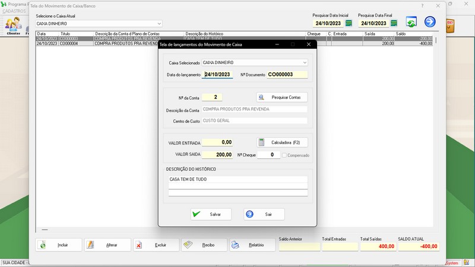Click the Incluir new entry button
The height and width of the screenshot is (267, 475).
[x=59, y=245]
